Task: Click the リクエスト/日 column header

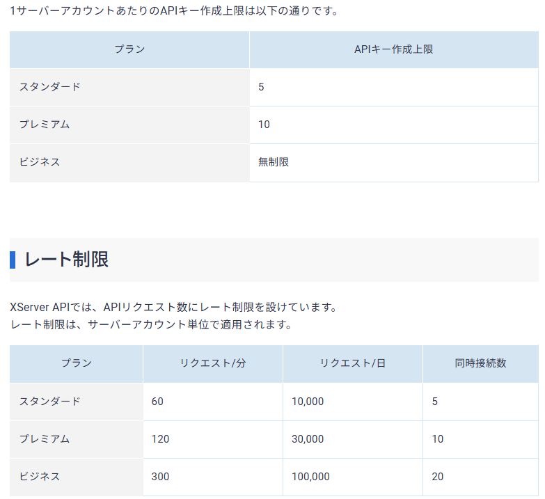Action: coord(353,363)
